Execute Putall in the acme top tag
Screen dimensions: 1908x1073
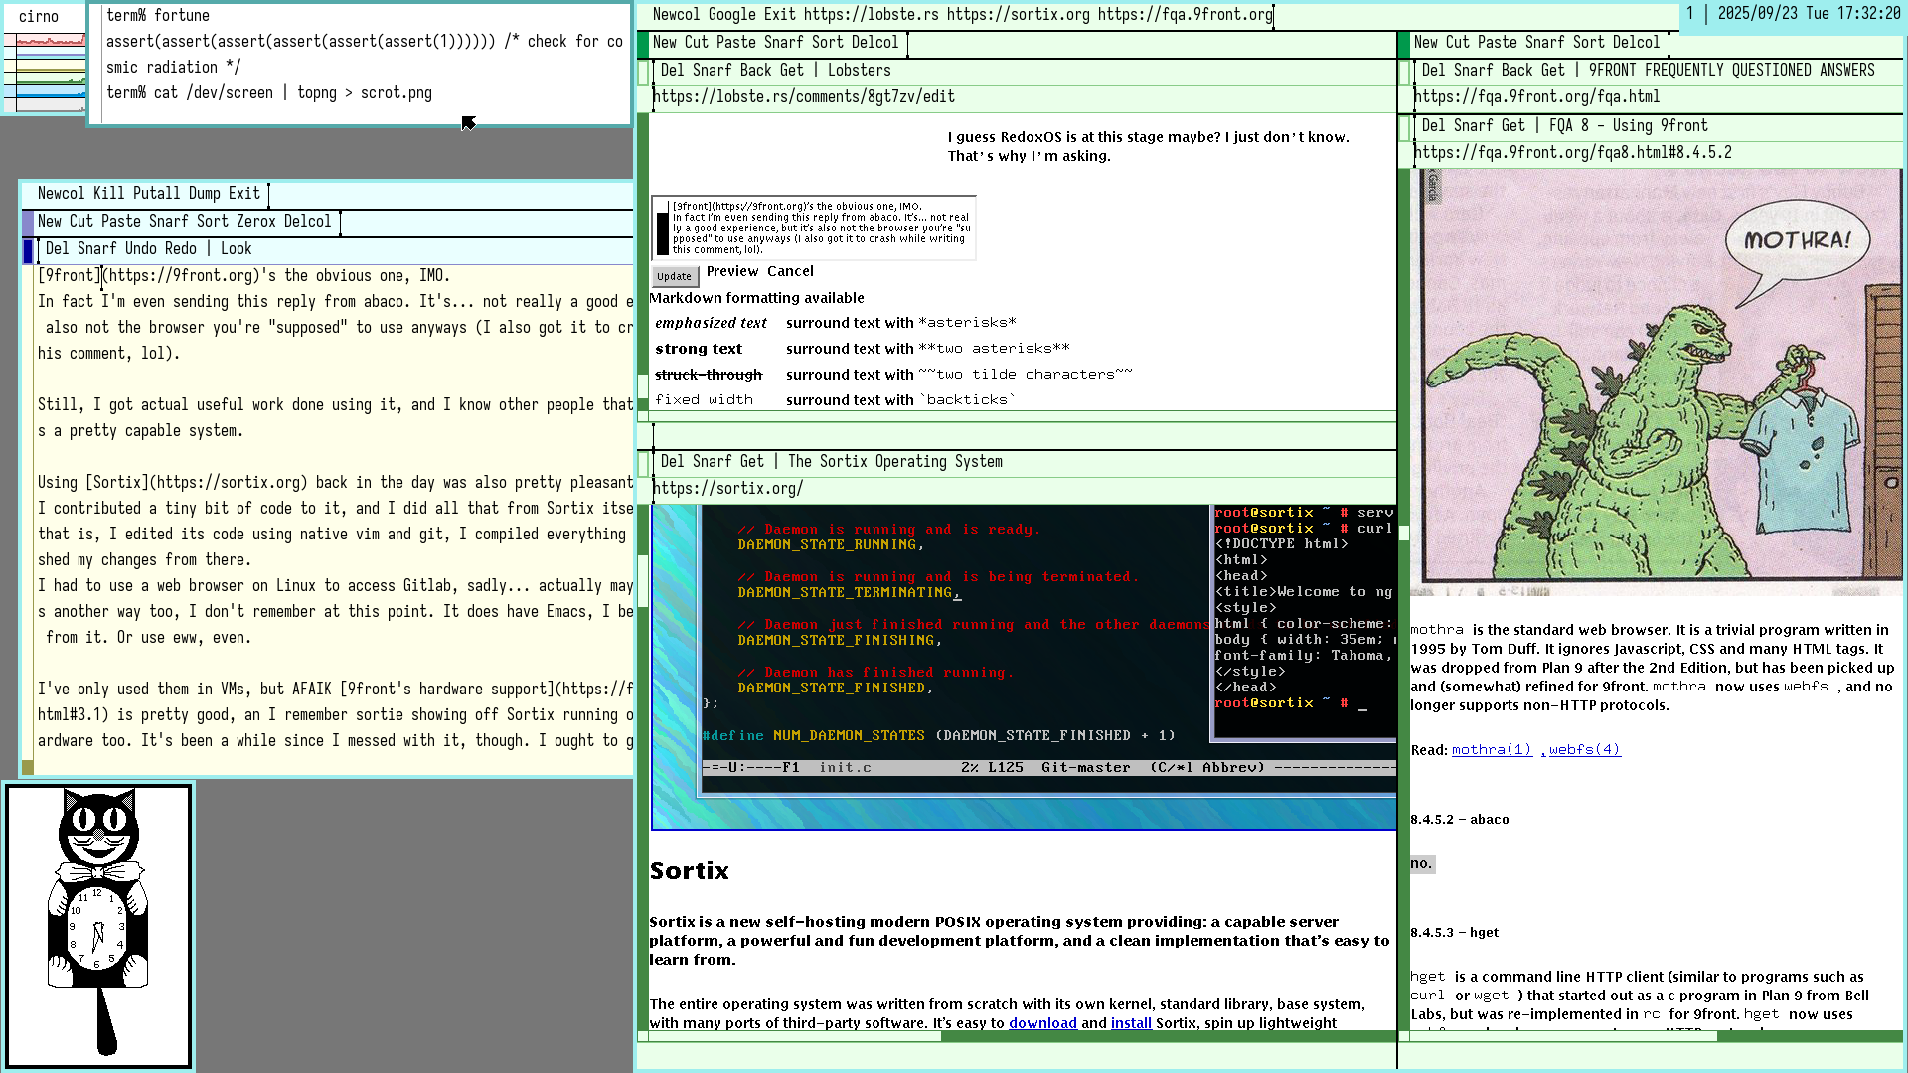156,194
